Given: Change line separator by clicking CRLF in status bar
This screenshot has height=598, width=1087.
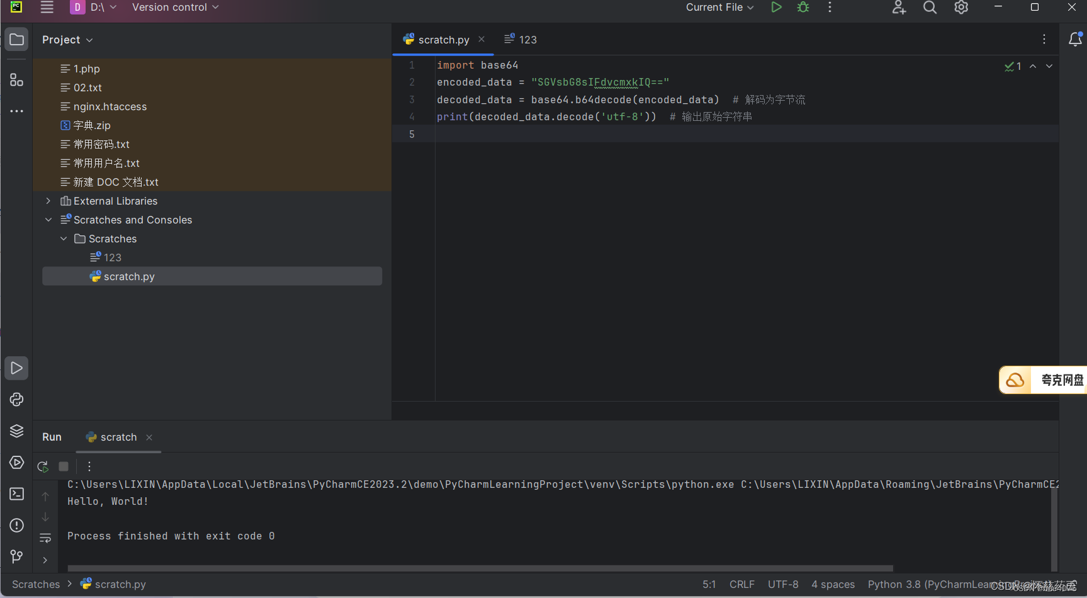Looking at the screenshot, I should pos(742,584).
